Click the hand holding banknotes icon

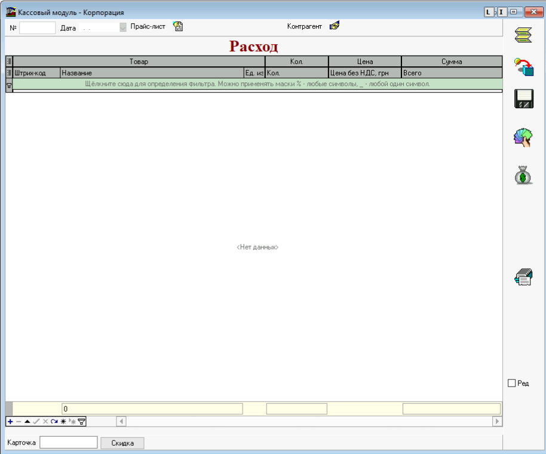pos(523,138)
